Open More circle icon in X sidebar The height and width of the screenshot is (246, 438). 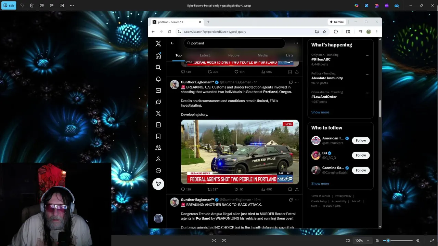pos(158,170)
